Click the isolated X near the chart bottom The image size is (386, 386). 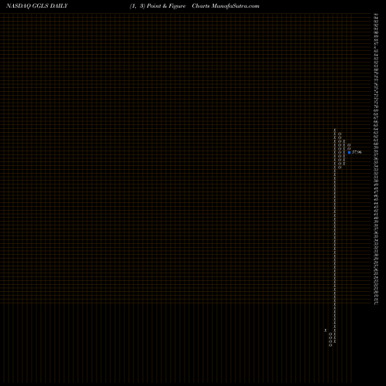(x=325, y=330)
